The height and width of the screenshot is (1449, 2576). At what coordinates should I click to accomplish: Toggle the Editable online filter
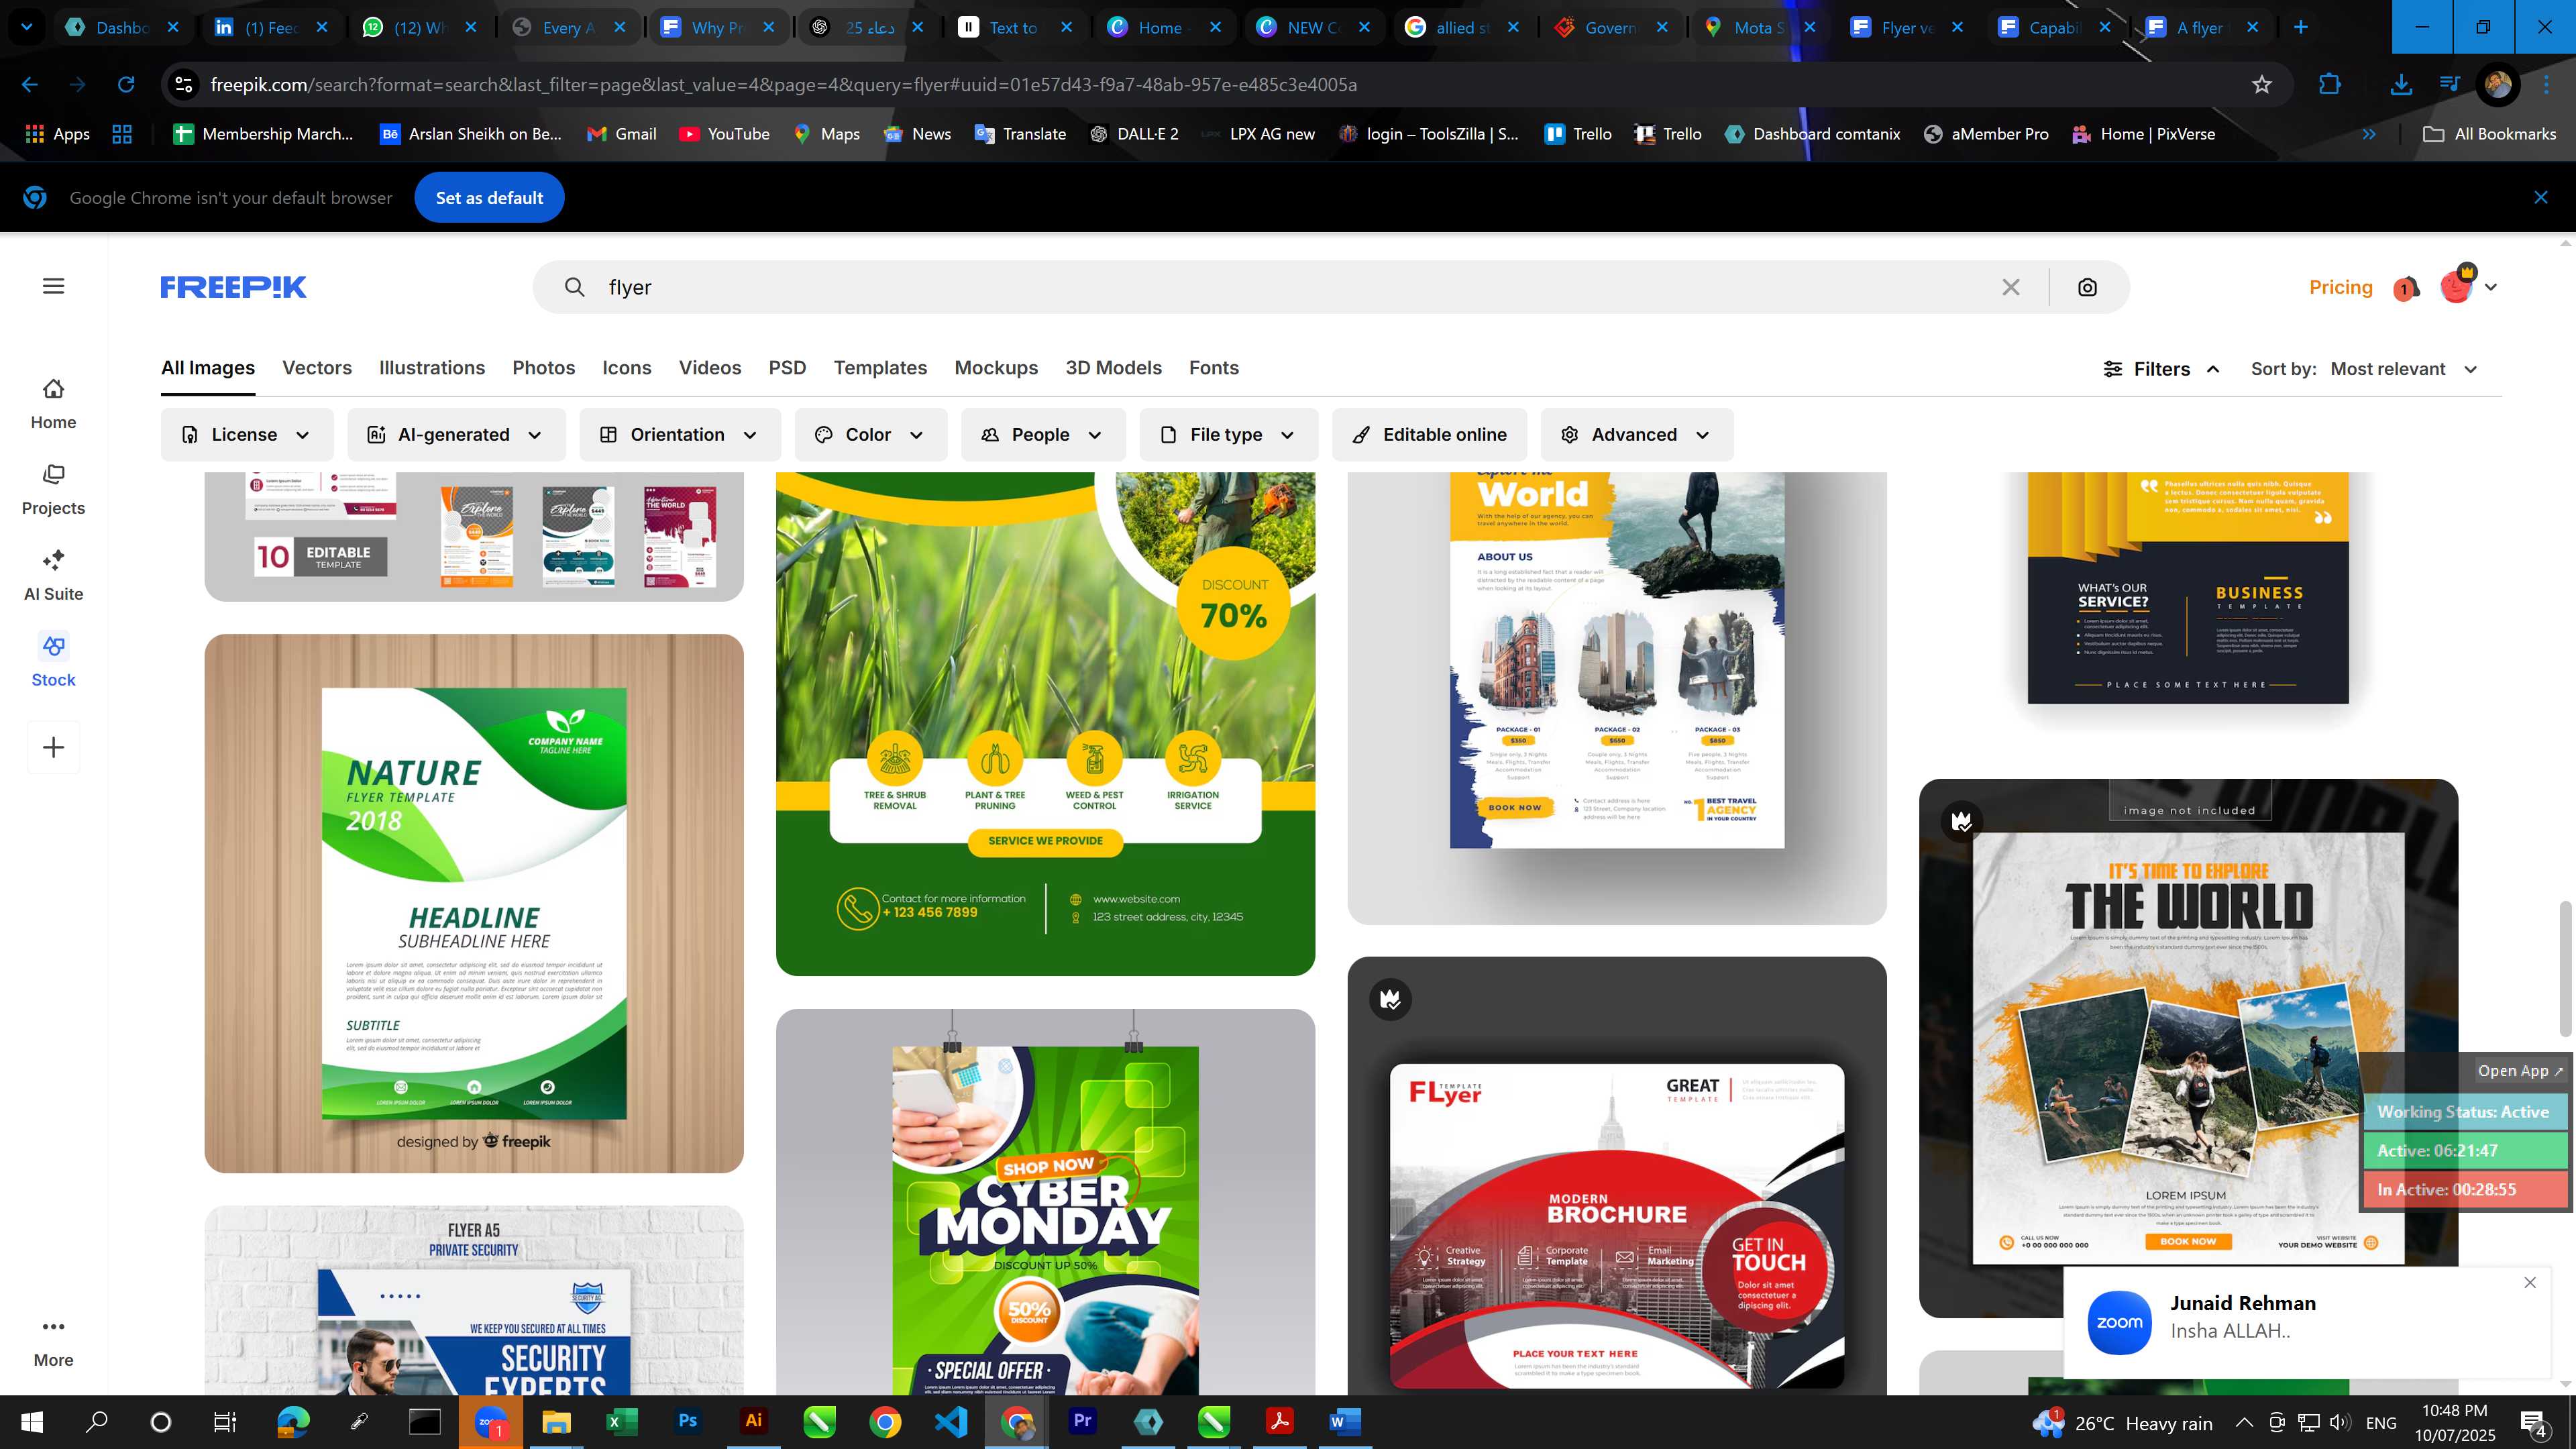(x=1429, y=434)
